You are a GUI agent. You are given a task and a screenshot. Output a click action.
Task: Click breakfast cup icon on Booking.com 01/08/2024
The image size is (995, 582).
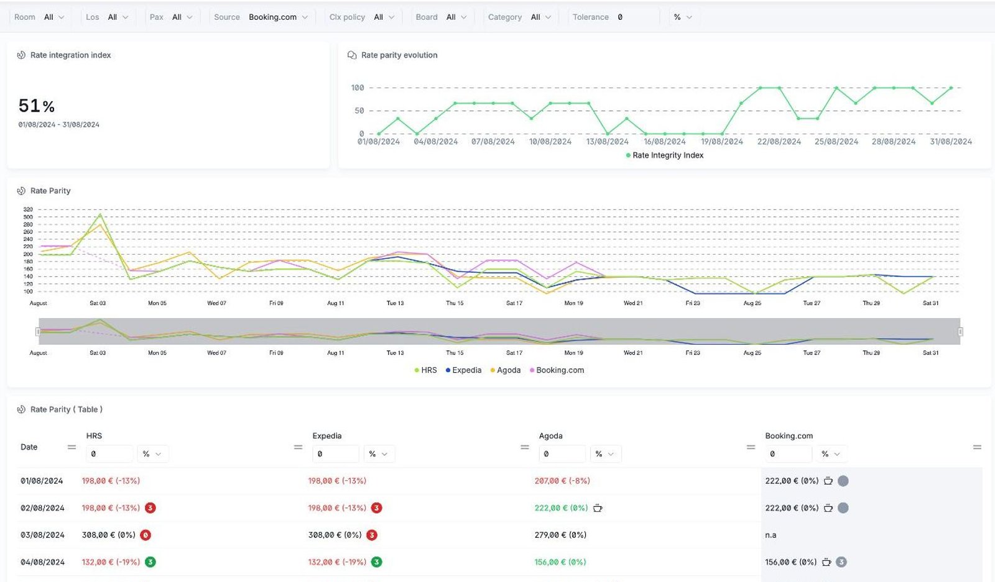pos(828,481)
